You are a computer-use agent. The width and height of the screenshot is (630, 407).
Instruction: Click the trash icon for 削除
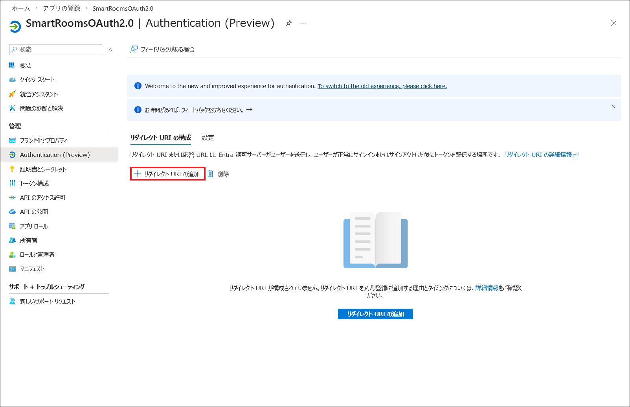click(211, 174)
